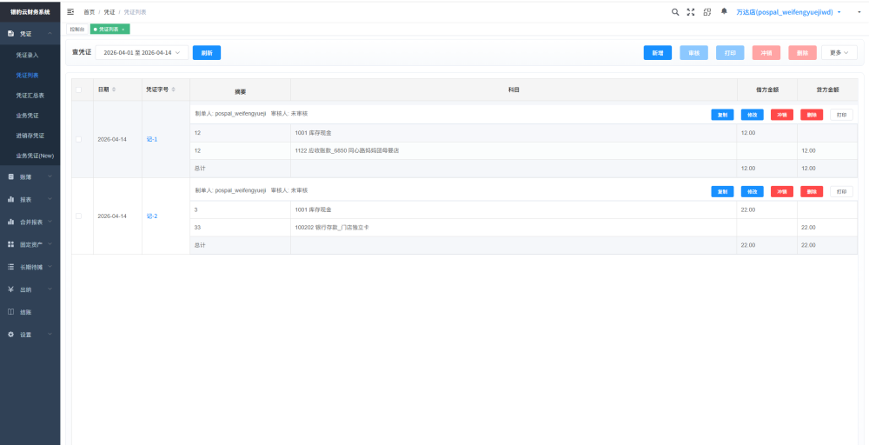Toggle fullscreen mode icon in header
Image resolution: width=869 pixels, height=445 pixels.
pos(691,11)
